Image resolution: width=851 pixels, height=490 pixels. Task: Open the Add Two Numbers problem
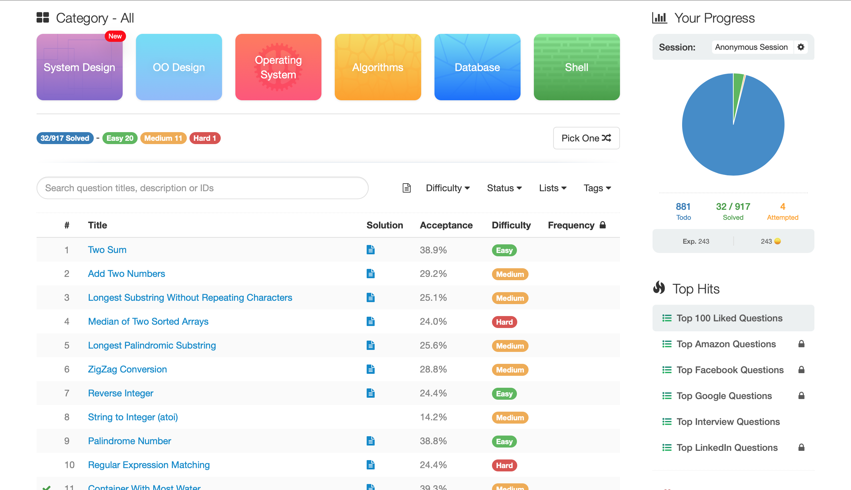[126, 274]
